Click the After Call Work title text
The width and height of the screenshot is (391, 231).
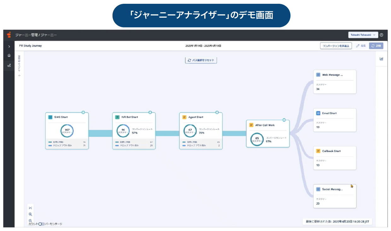point(265,125)
